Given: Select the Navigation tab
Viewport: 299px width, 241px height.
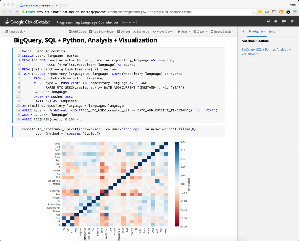Looking at the screenshot, I should coord(257,32).
